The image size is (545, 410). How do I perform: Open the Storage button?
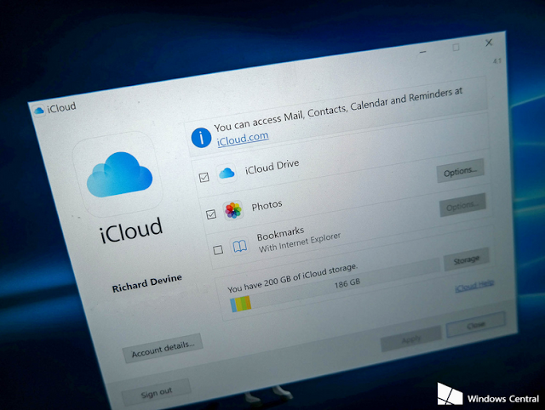pyautogui.click(x=467, y=259)
